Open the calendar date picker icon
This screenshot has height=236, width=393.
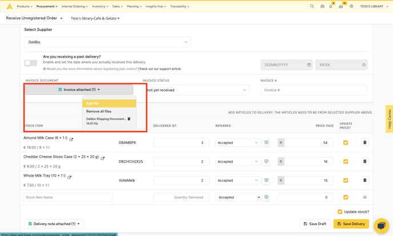coord(309,65)
